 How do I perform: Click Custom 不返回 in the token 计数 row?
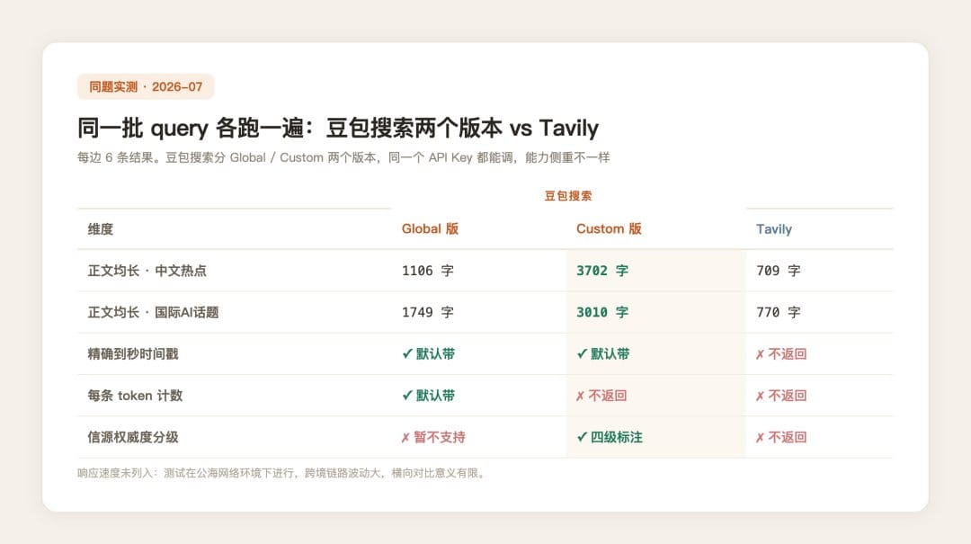[x=601, y=396]
